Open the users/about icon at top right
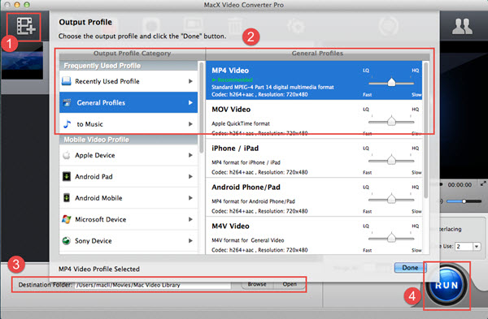 point(462,27)
